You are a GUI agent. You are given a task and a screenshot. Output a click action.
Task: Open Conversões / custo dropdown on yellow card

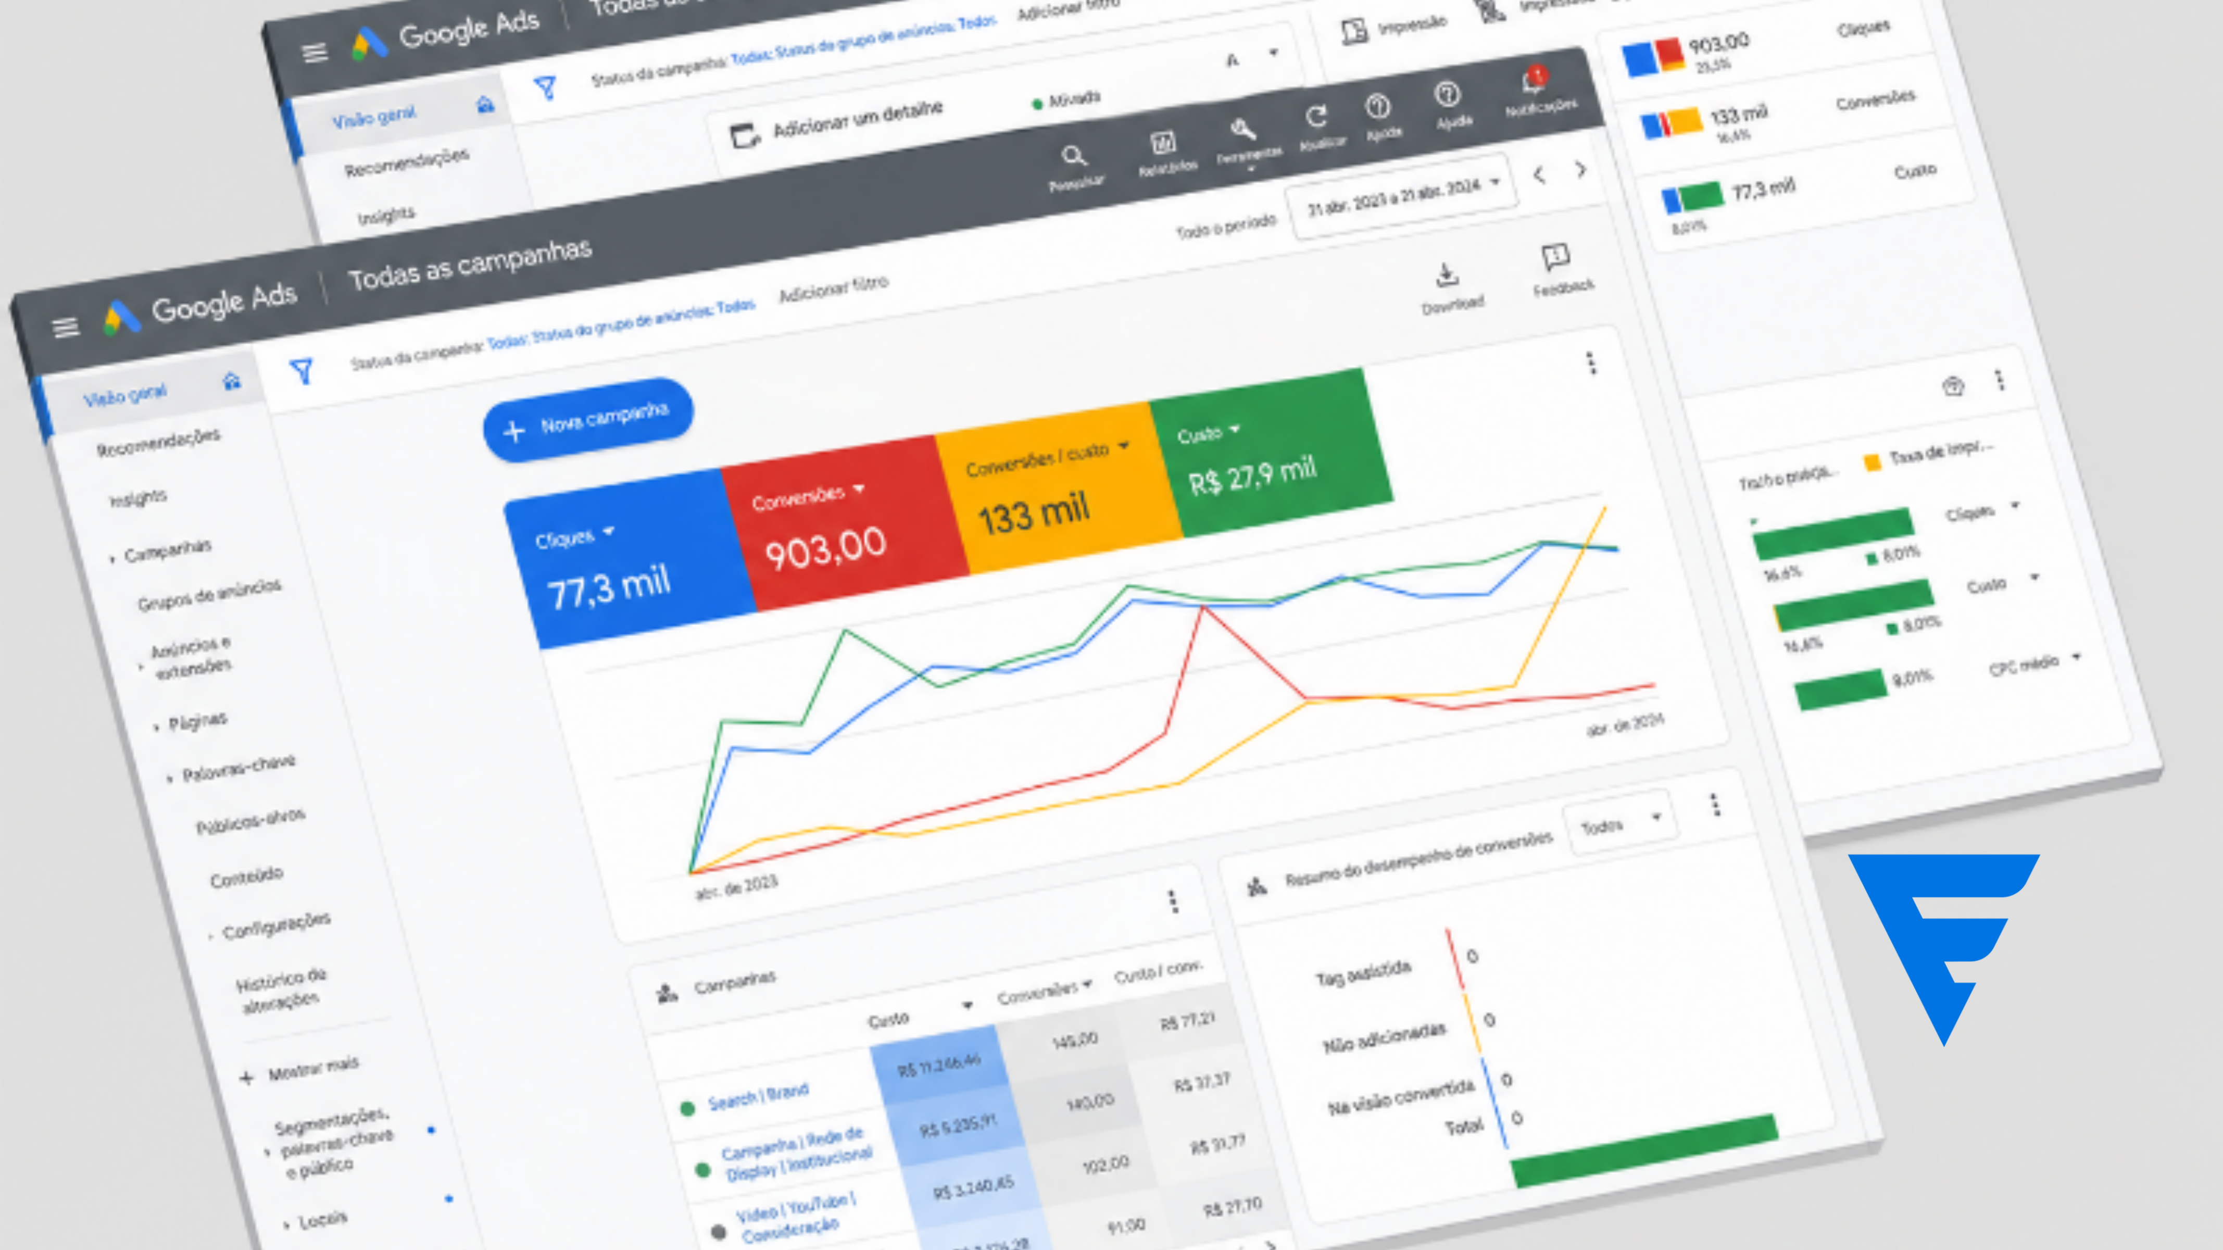(1124, 446)
